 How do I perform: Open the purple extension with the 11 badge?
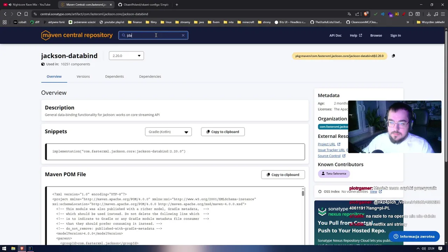[390, 14]
